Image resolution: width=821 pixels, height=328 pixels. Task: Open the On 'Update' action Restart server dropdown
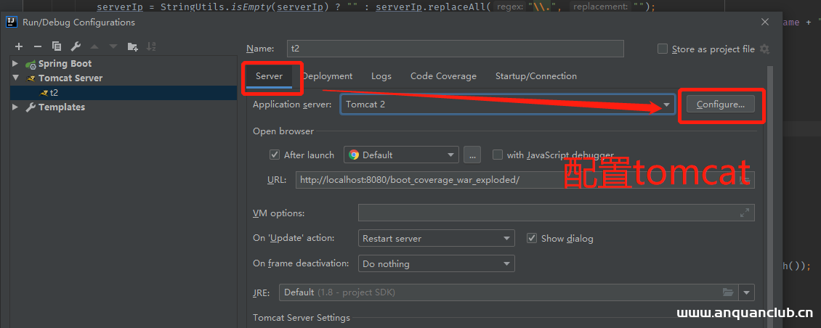[x=436, y=238]
